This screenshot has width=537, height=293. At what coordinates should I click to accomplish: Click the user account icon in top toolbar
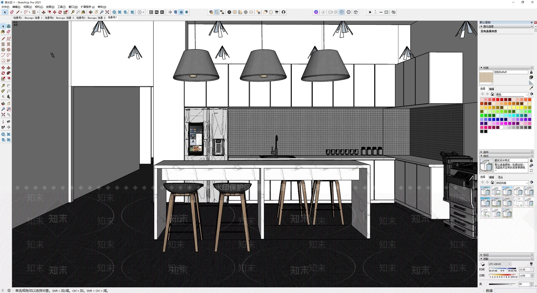coord(140,12)
